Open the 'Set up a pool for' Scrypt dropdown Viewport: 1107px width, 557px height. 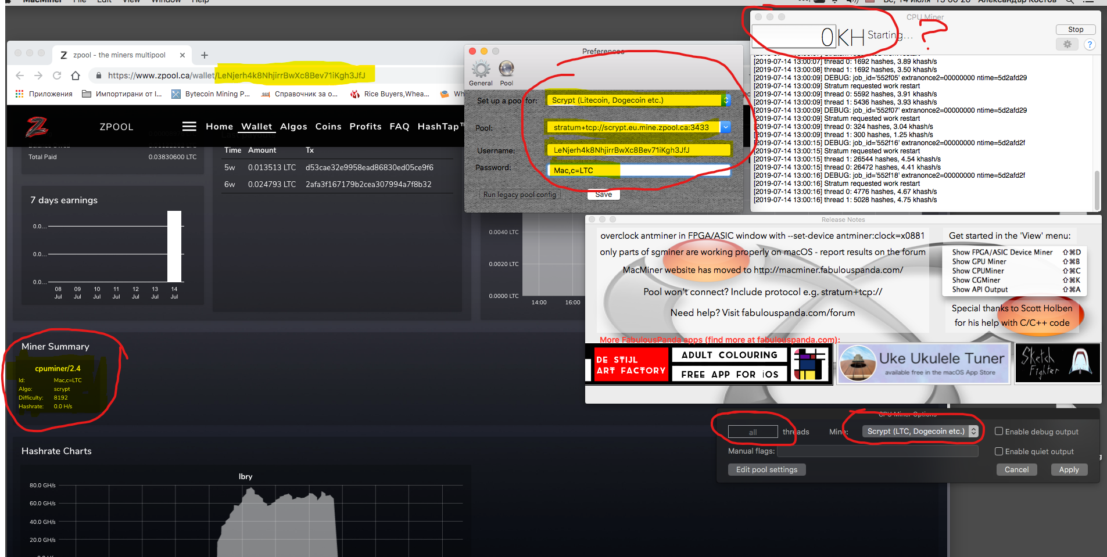pyautogui.click(x=638, y=100)
